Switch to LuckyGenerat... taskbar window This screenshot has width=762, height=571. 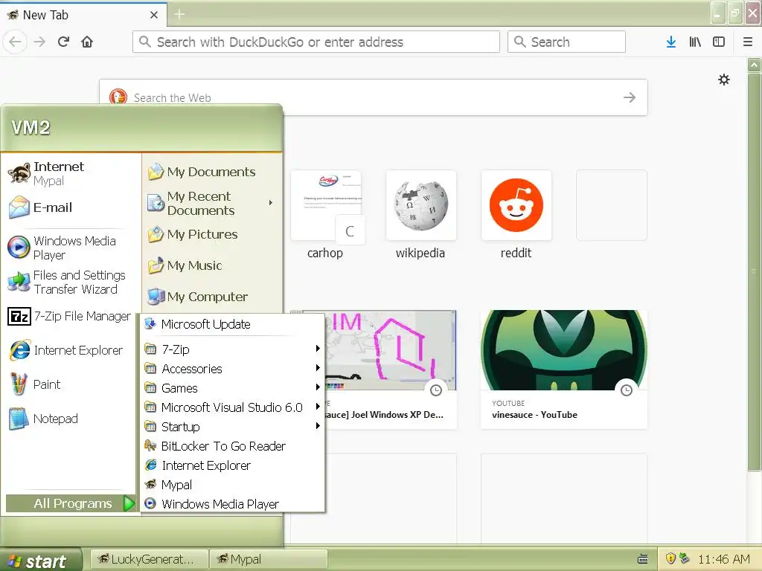click(150, 559)
